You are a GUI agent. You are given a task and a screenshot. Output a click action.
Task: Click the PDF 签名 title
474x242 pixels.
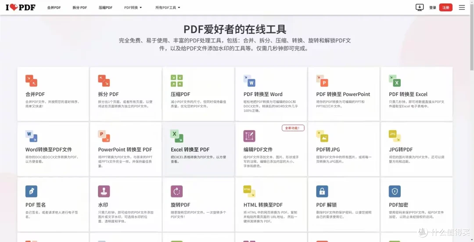(36, 205)
